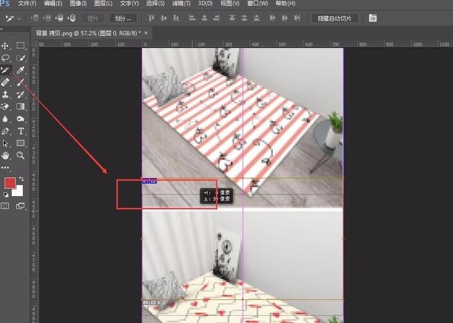Open the slice tool preset dropdown

click(x=12, y=18)
